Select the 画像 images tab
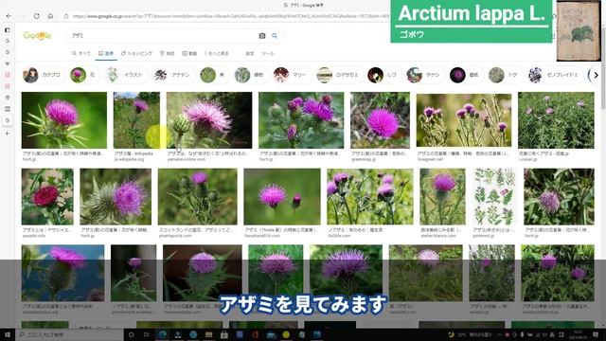This screenshot has height=341, width=606. pos(106,53)
